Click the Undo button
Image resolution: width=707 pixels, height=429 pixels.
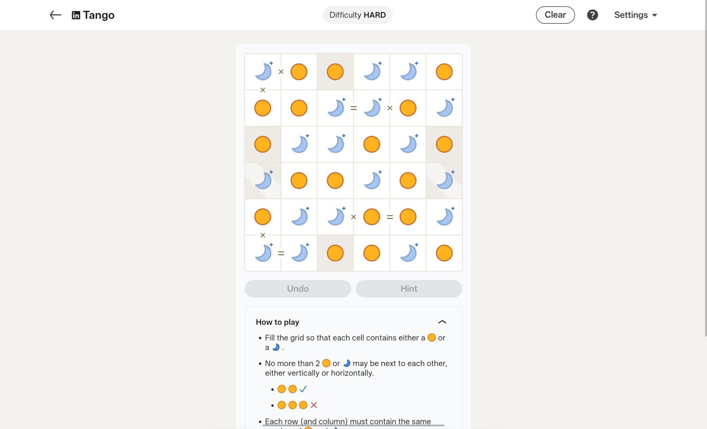pos(298,289)
